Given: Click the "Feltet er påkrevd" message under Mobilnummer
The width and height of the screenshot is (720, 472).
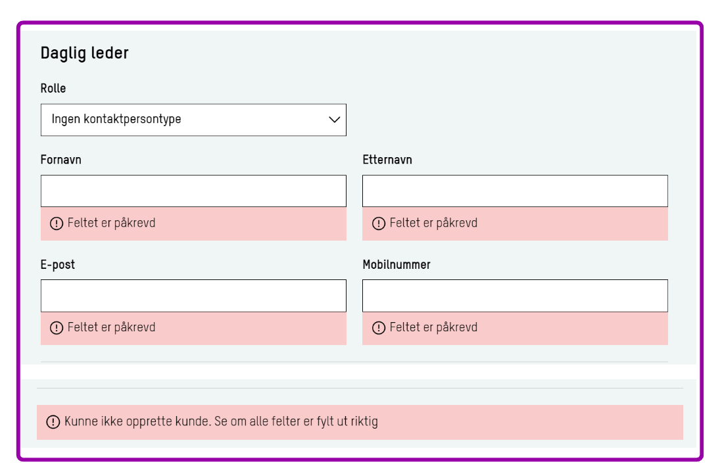Looking at the screenshot, I should [433, 328].
